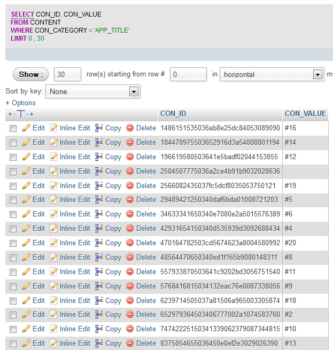The width and height of the screenshot is (333, 350).
Task: Click the Delete link for row #2
Action: 145,315
